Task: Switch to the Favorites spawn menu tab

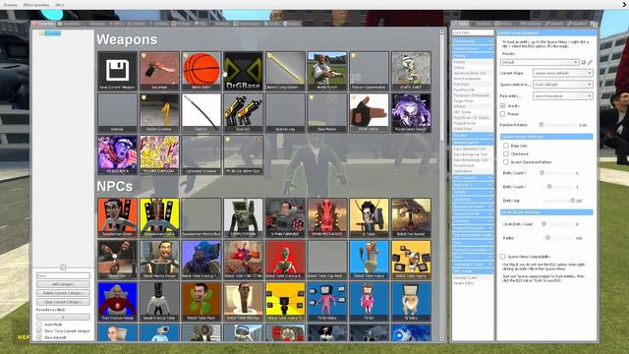Action: pyautogui.click(x=43, y=24)
